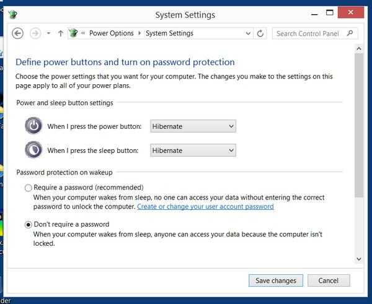Viewport: 372px width, 304px height.
Task: Click the vertical scrollbar down arrow
Action: [x=358, y=259]
